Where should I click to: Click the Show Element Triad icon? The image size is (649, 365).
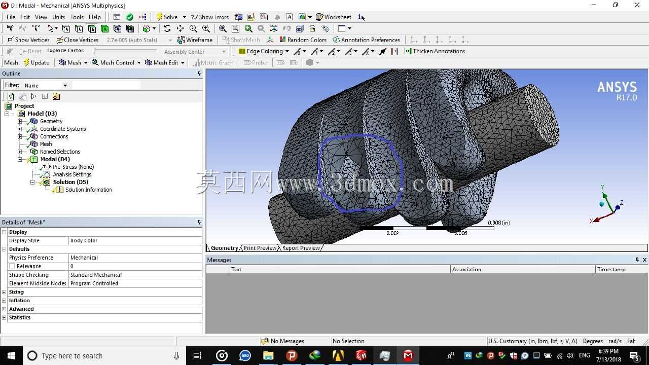pyautogui.click(x=270, y=40)
